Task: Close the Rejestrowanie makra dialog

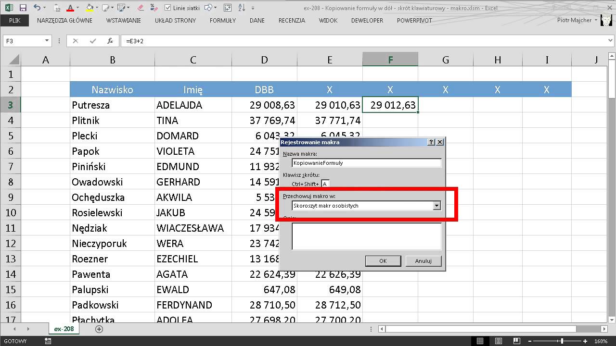Action: tap(439, 142)
